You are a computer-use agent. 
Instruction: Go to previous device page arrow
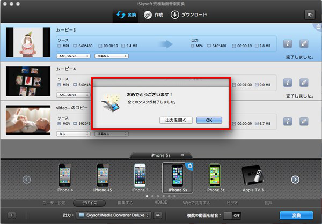(x=26, y=180)
